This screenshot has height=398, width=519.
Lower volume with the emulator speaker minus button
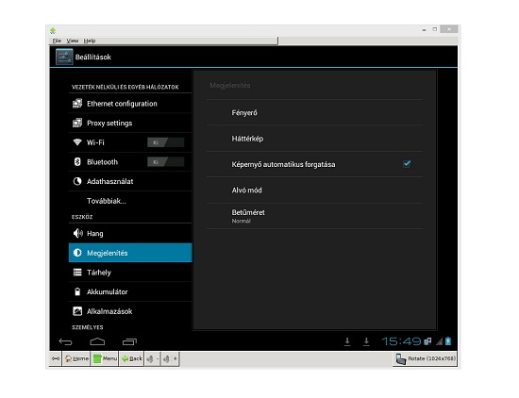[x=153, y=358]
